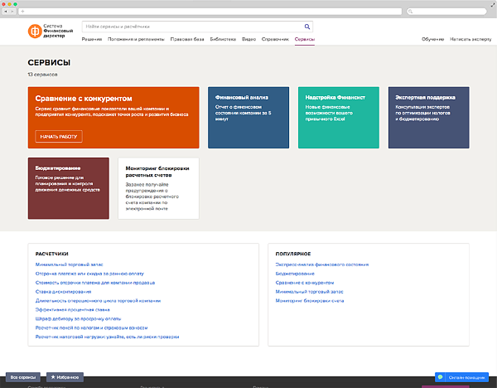The height and width of the screenshot is (388, 497).
Task: Open Отсрочка платежа или скидка link
Action: pos(89,274)
